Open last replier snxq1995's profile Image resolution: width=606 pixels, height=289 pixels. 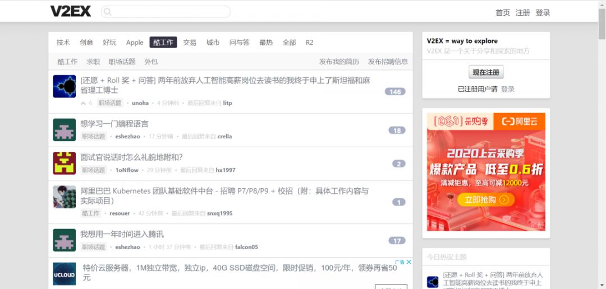point(220,213)
